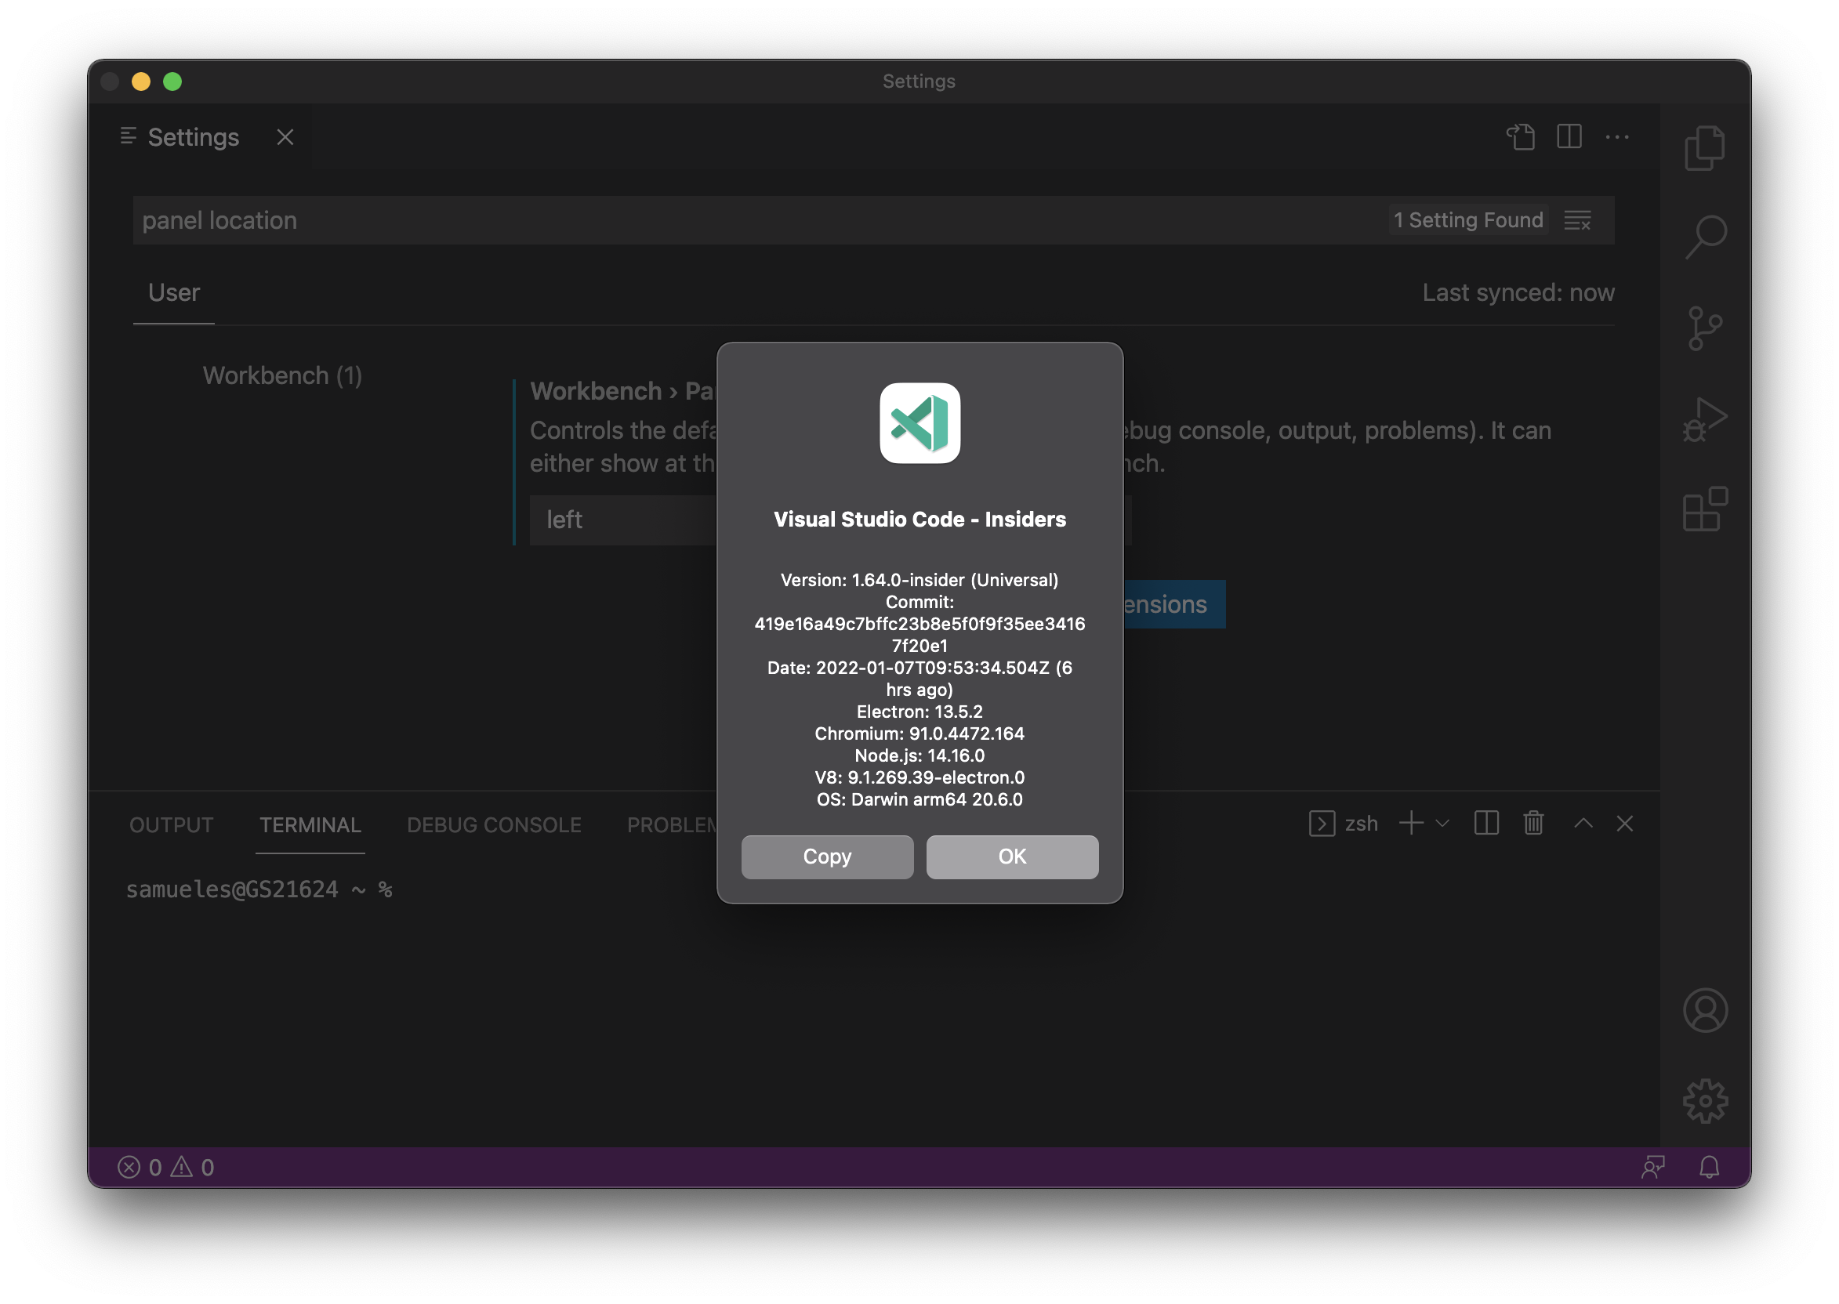Open the Search view in the activity bar

point(1706,234)
